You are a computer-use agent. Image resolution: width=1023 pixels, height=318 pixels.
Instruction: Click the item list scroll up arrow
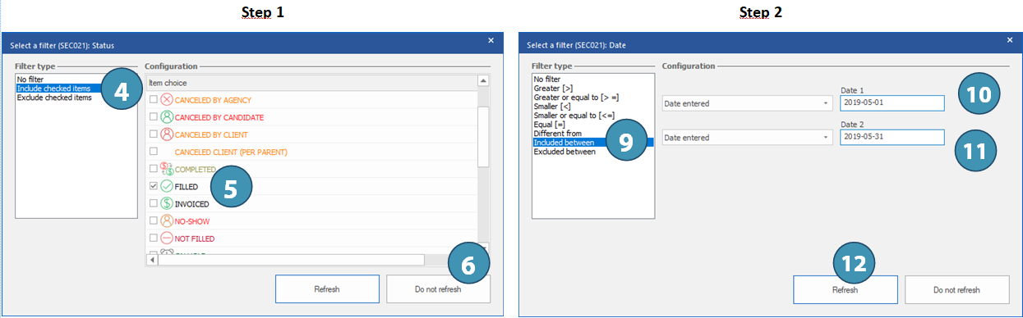[x=483, y=81]
